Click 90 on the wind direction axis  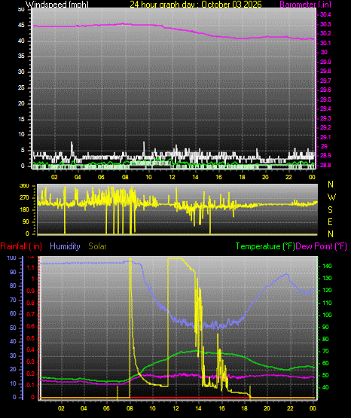tap(26, 221)
